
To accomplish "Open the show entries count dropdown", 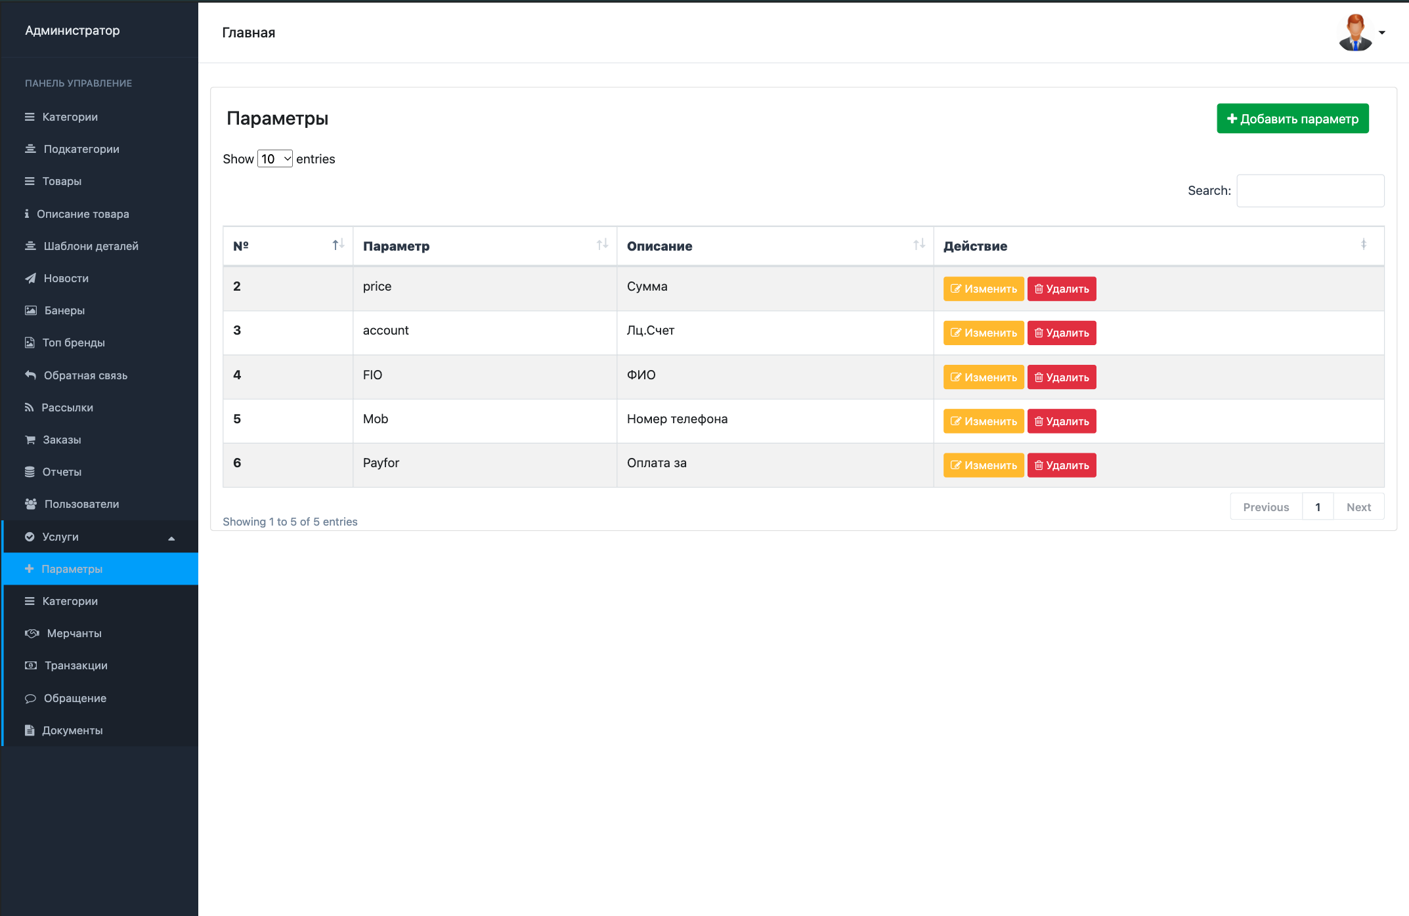I will pyautogui.click(x=275, y=159).
